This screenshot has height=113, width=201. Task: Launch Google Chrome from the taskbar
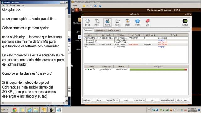(x=14, y=110)
